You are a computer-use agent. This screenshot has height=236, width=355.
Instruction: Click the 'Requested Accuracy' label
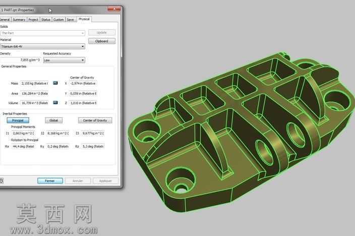57,53
